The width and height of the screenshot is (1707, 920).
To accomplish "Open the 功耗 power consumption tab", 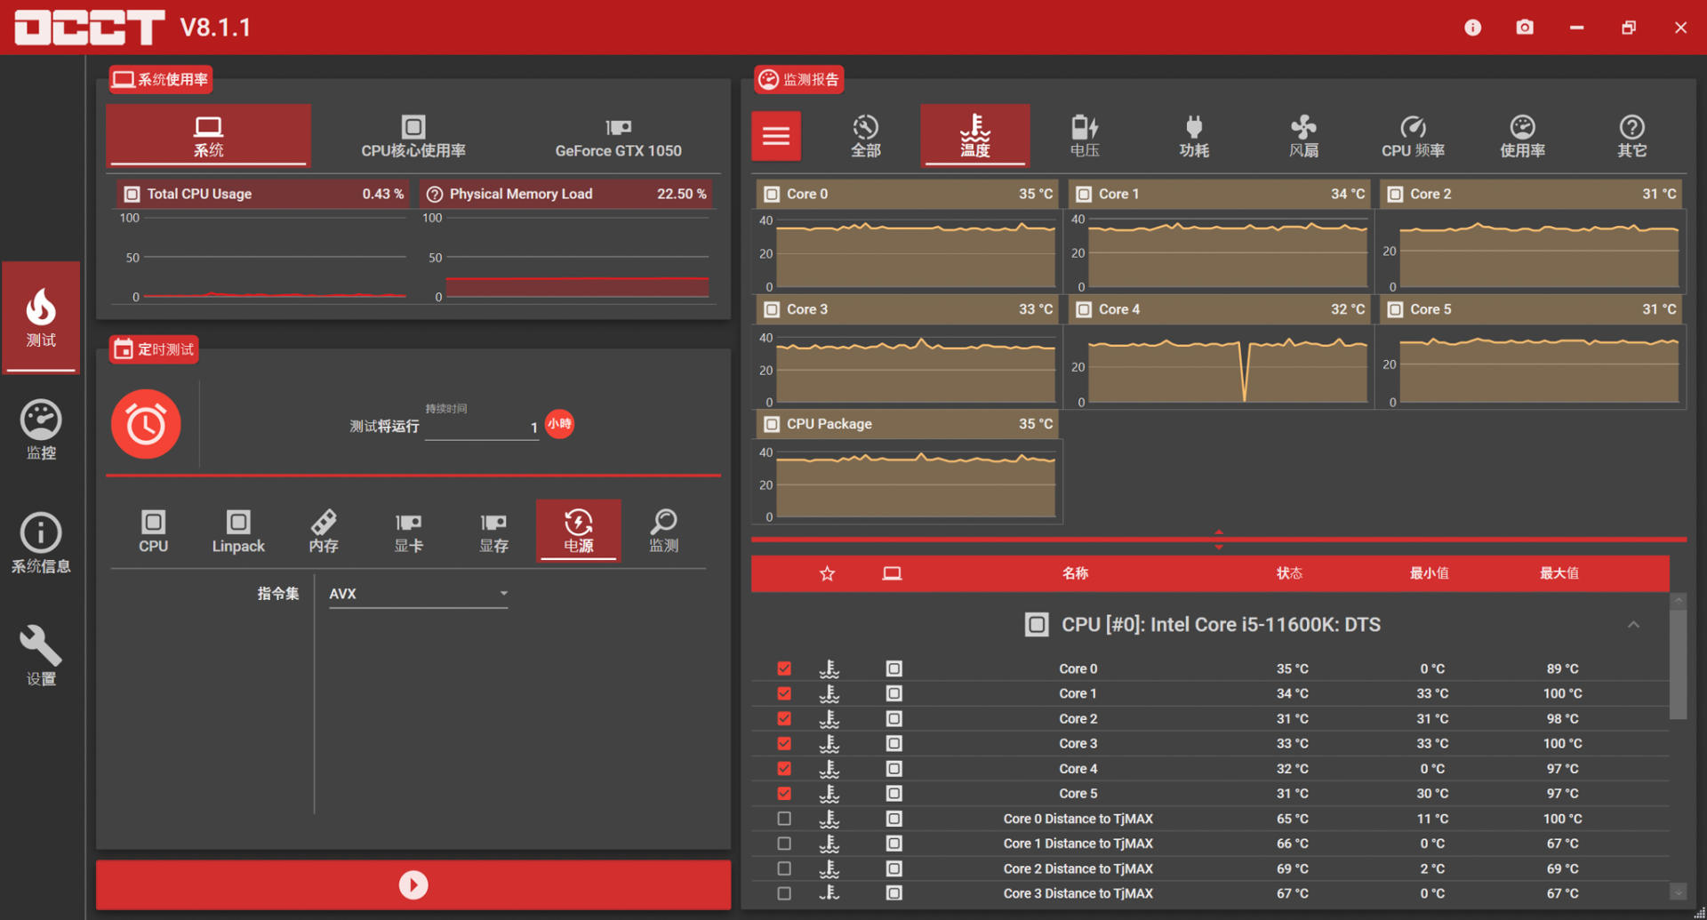I will point(1194,136).
